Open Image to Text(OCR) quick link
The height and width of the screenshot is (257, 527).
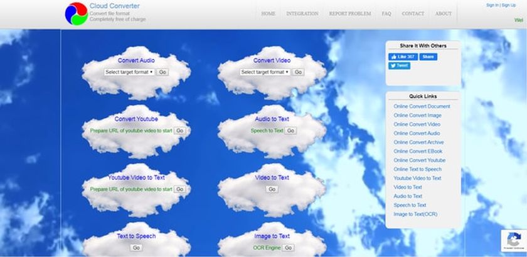[415, 214]
